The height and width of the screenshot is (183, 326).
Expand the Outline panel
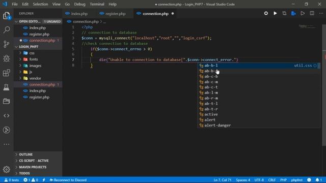click(38, 155)
